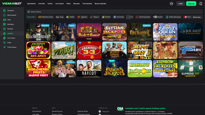Open Mega Glam Life game

pyautogui.click(x=191, y=50)
